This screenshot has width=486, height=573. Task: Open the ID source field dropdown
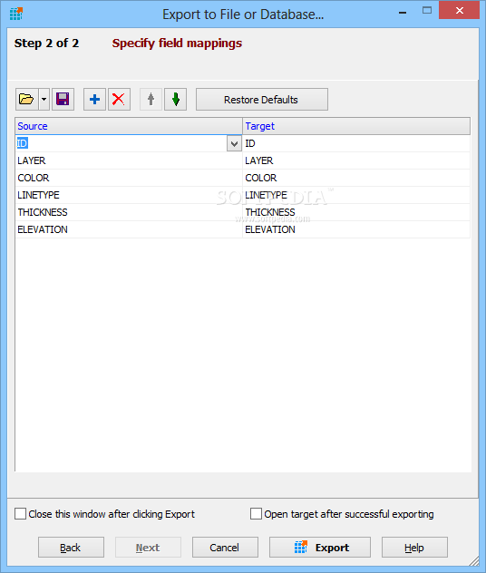[x=234, y=143]
